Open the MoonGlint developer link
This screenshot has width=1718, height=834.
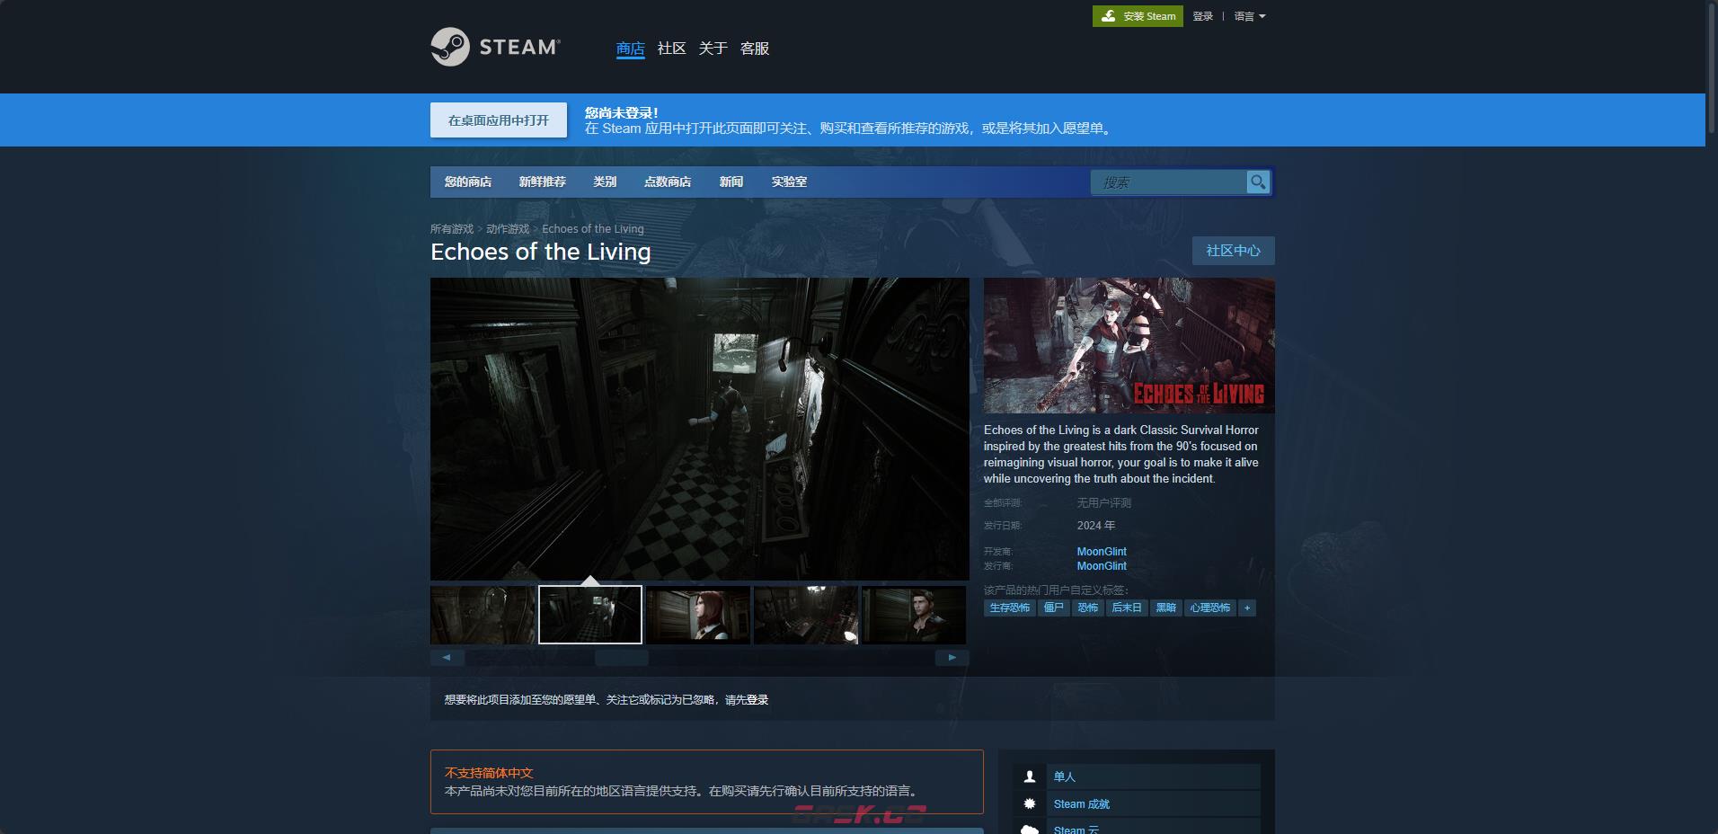click(x=1102, y=552)
